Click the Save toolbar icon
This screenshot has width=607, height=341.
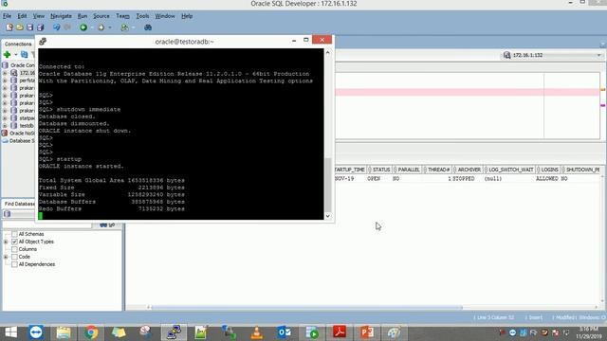pos(29,27)
